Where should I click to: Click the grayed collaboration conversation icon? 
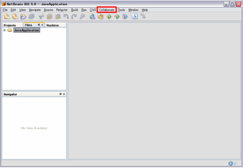coord(143,16)
